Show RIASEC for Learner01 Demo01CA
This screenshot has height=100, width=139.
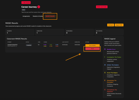click(92, 45)
